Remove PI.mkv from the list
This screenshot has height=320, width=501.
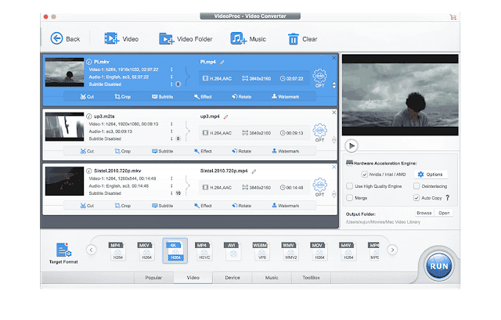coord(334,58)
